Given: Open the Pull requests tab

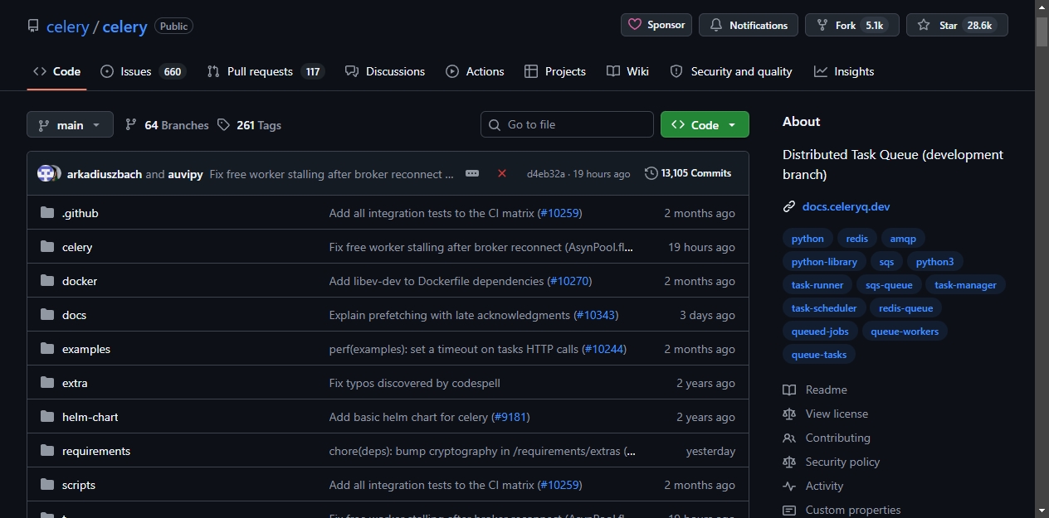Looking at the screenshot, I should coord(266,71).
